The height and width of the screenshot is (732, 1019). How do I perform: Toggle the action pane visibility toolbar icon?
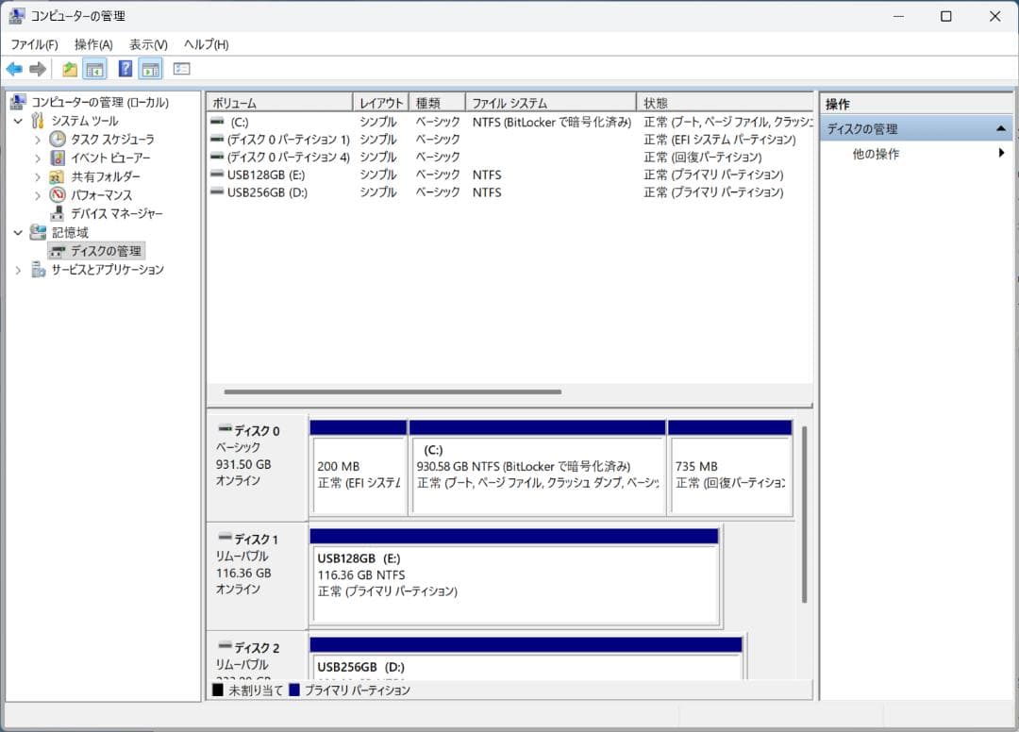[x=149, y=68]
